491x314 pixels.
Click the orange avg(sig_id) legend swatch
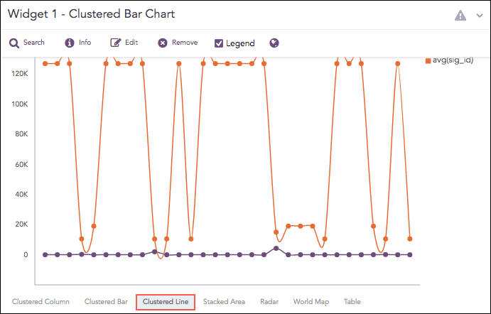click(428, 60)
